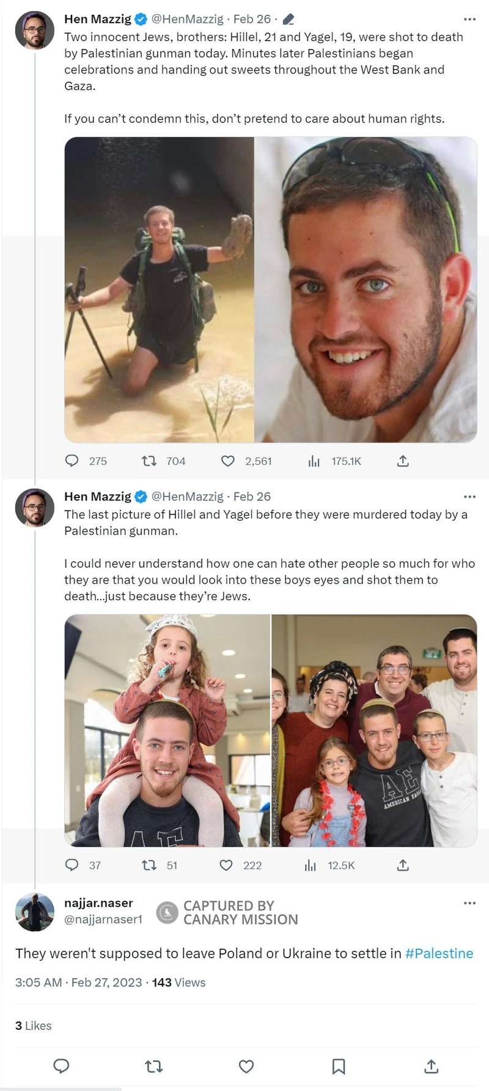Bookmark the najjar.naser reply tweet
The width and height of the screenshot is (489, 1091).
339,1067
